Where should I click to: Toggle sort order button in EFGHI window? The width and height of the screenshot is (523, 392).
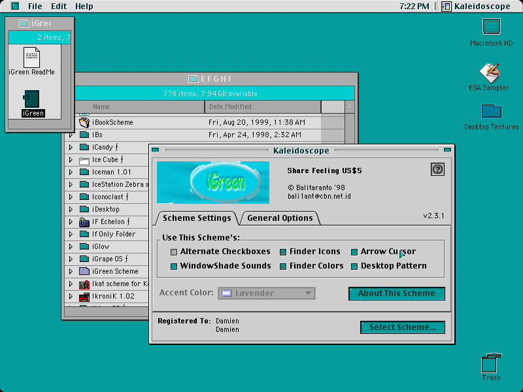click(350, 106)
